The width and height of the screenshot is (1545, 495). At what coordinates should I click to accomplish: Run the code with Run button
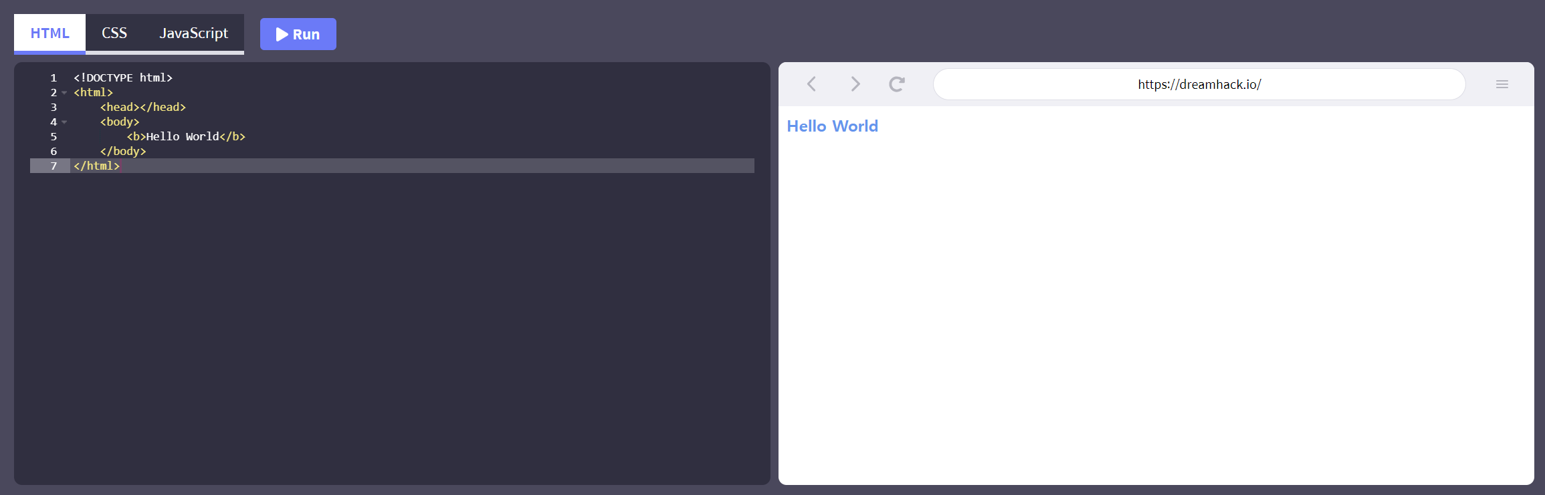point(298,34)
